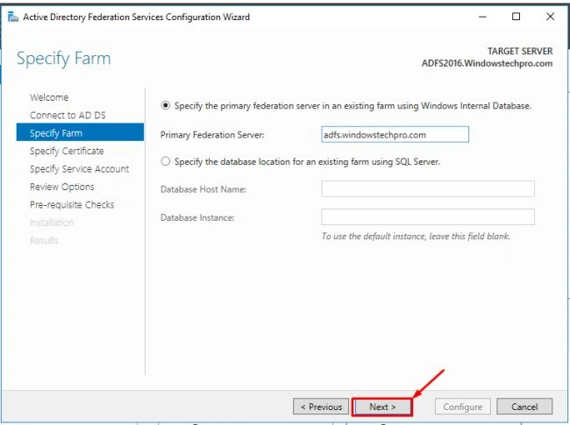Cancel the configuration wizard
The height and width of the screenshot is (425, 570).
524,407
